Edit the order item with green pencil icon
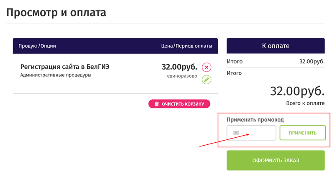Viewport: 335px width, 179px height. click(x=206, y=79)
